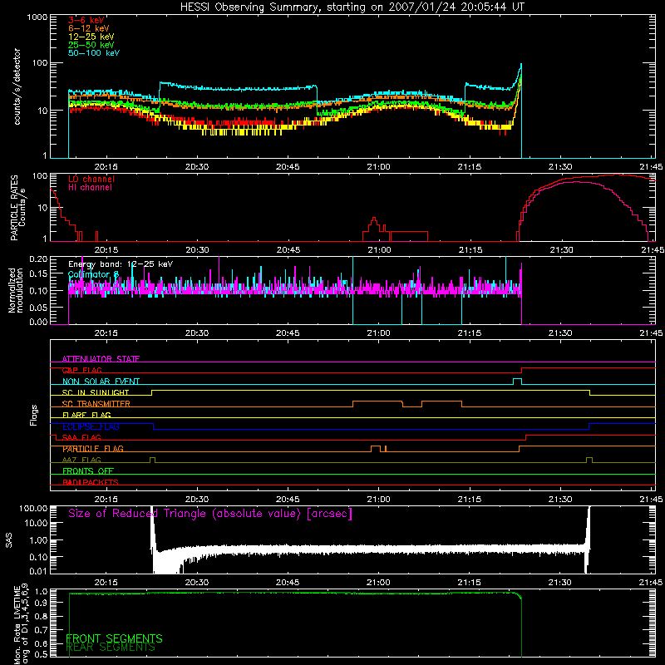This screenshot has height=665, width=665.
Task: Click the "SAS" vertical axis label
Action: pyautogui.click(x=9, y=540)
